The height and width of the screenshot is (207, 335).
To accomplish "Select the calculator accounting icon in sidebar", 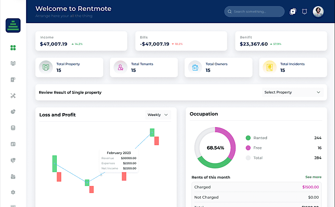I will [x=13, y=127].
